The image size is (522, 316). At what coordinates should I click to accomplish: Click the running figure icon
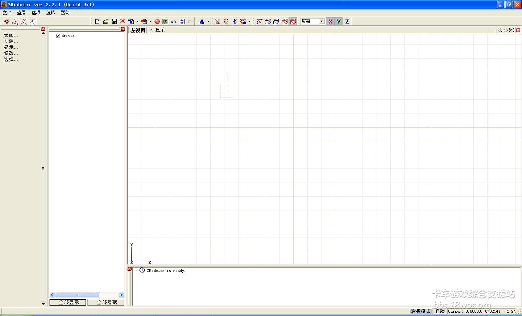pos(235,22)
